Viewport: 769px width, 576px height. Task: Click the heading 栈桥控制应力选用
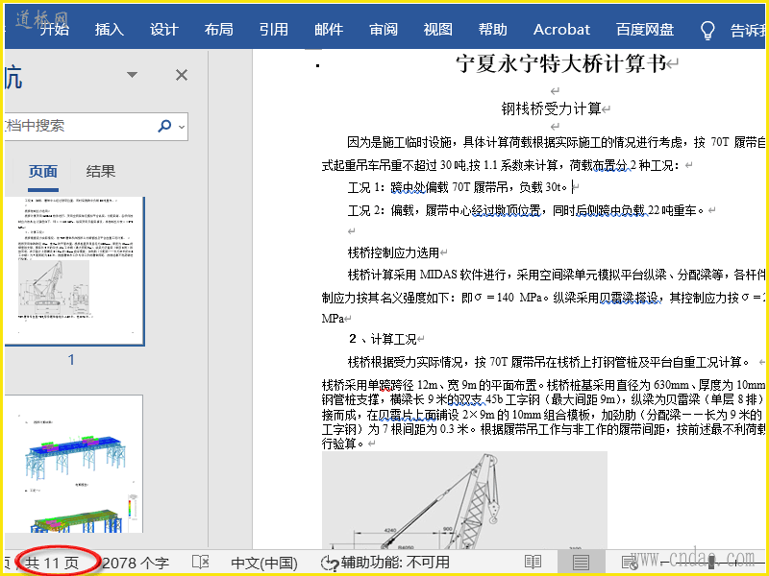(393, 252)
